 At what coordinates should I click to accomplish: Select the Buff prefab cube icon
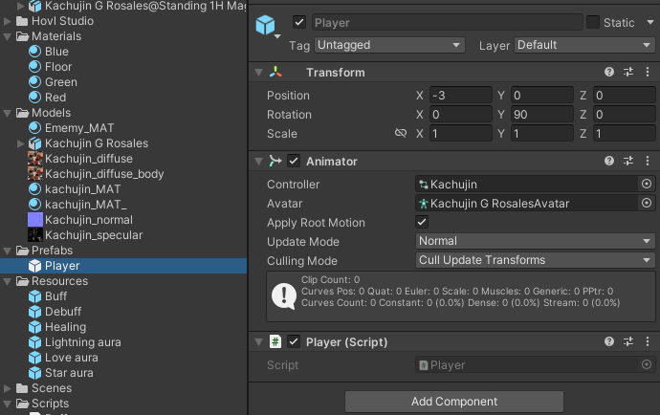pyautogui.click(x=35, y=296)
